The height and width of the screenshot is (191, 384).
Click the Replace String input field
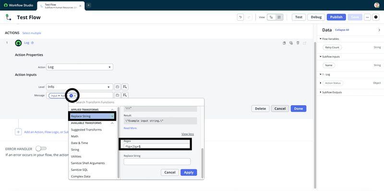[x=157, y=162]
